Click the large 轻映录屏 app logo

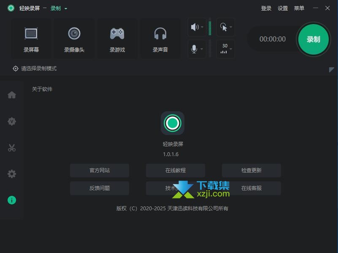[173, 123]
